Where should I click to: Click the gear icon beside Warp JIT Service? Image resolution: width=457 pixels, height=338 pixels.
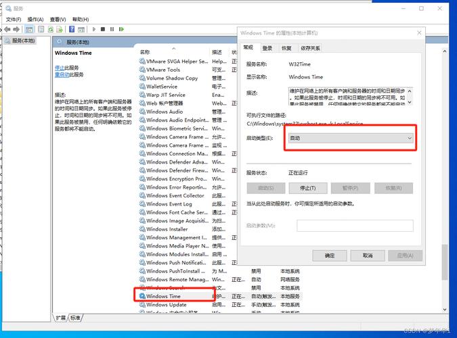142,95
